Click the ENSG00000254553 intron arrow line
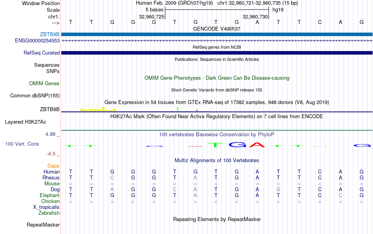Screen dimensions: 373x234 [x=217, y=41]
